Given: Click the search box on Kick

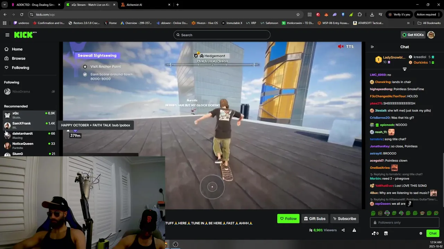Looking at the screenshot, I should pos(222,35).
